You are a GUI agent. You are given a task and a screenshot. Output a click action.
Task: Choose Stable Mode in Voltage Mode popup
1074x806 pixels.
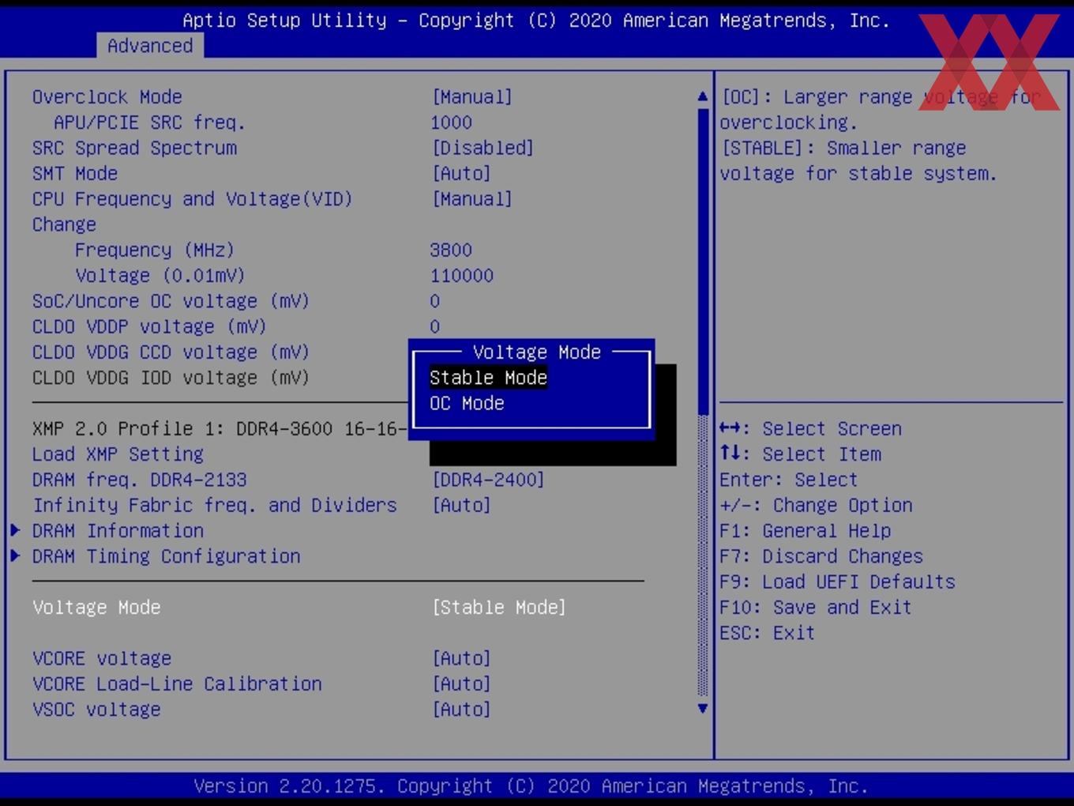pyautogui.click(x=488, y=378)
